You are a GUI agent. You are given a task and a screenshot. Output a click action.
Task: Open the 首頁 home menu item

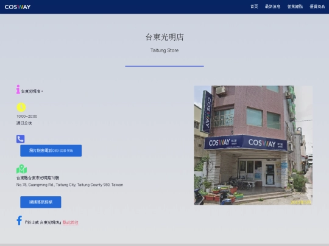[x=254, y=7]
